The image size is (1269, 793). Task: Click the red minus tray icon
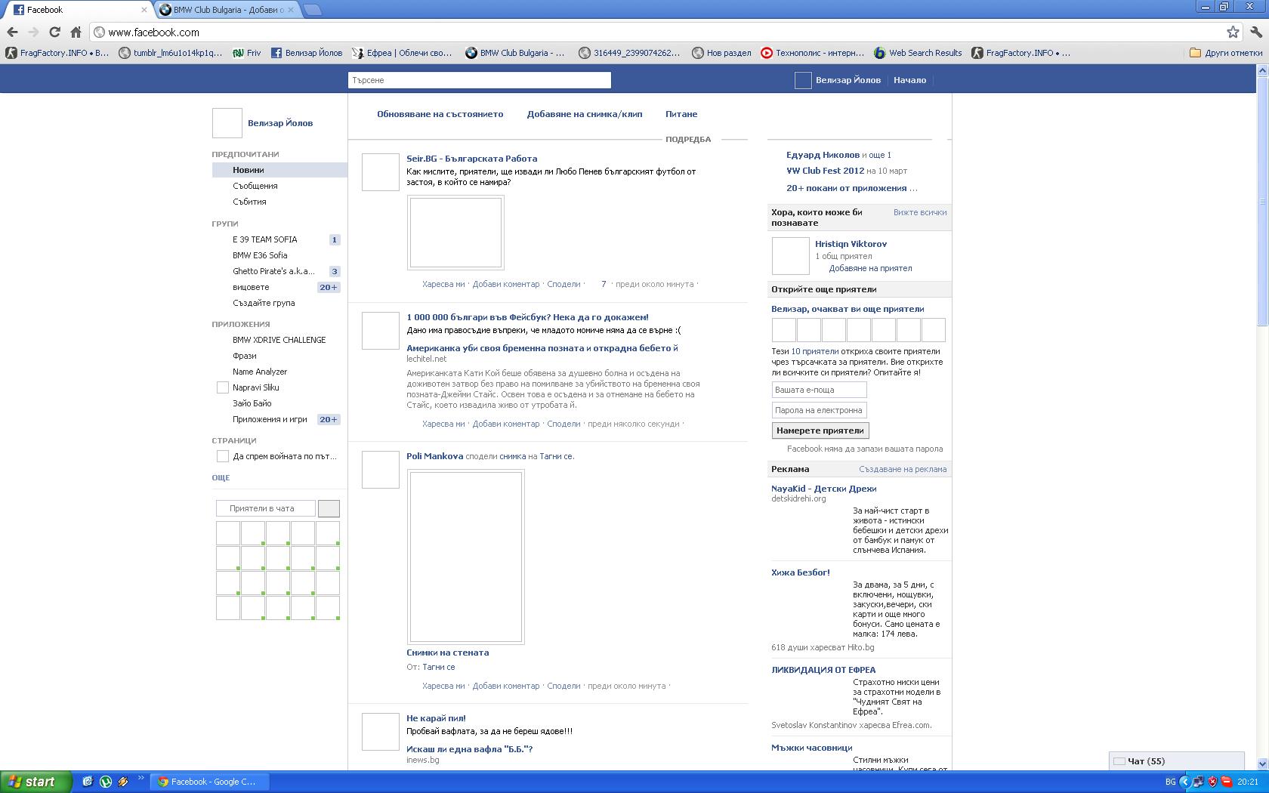click(1227, 782)
